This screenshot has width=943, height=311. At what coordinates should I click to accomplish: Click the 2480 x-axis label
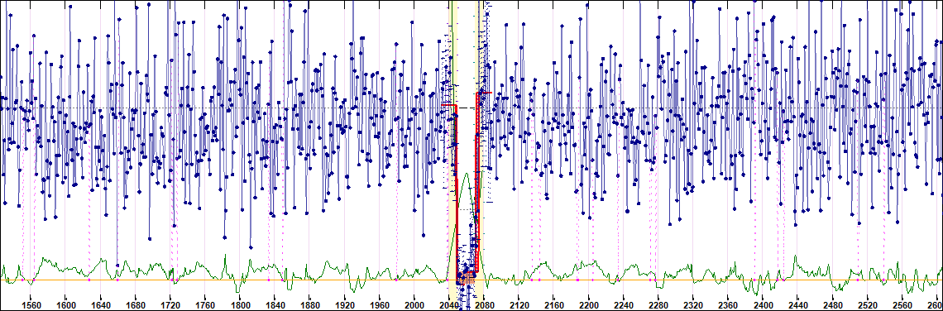coord(833,304)
